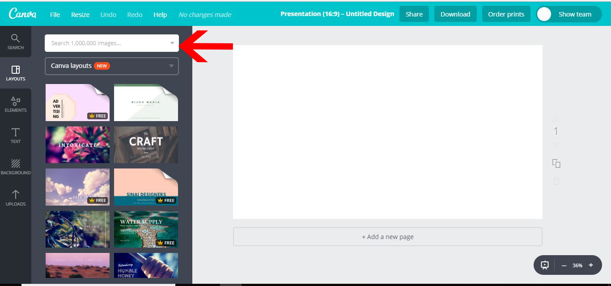611x286 pixels.
Task: Select the Water Supply layout thumbnail
Action: [146, 229]
